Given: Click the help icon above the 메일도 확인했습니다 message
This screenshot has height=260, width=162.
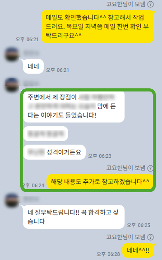Looking at the screenshot, I should (x=150, y=4).
